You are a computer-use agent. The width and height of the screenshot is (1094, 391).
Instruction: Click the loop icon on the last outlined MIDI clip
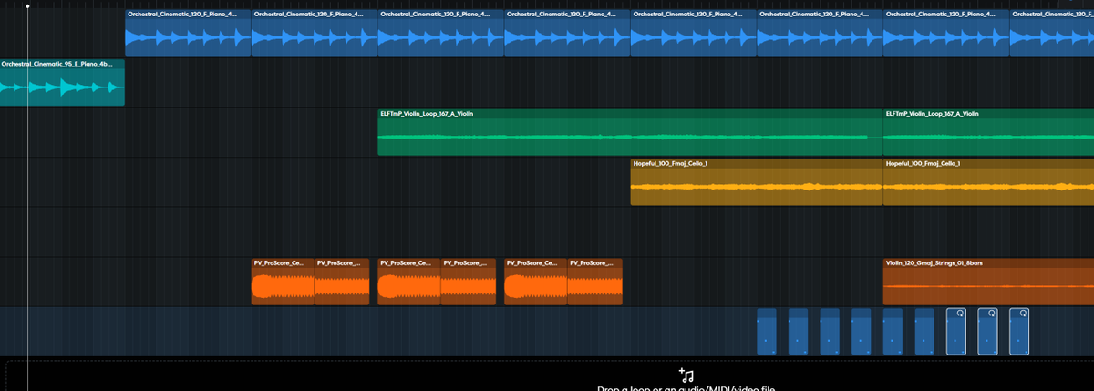[x=1024, y=314]
